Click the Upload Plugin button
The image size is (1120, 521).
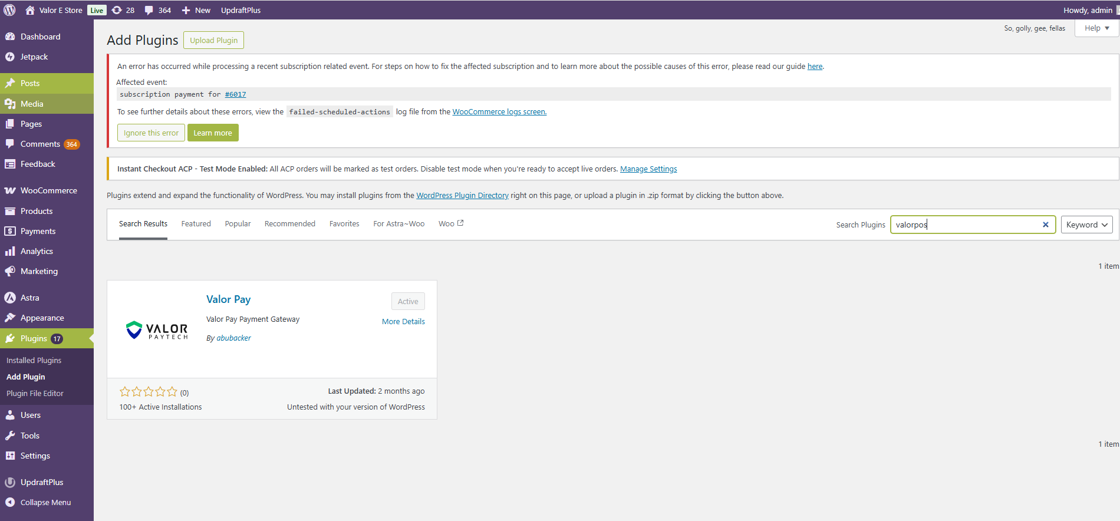[x=213, y=40]
